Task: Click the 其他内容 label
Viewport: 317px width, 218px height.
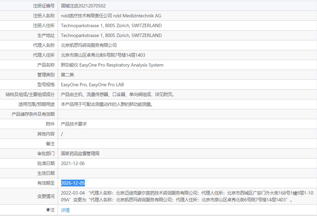Action: pyautogui.click(x=46, y=134)
